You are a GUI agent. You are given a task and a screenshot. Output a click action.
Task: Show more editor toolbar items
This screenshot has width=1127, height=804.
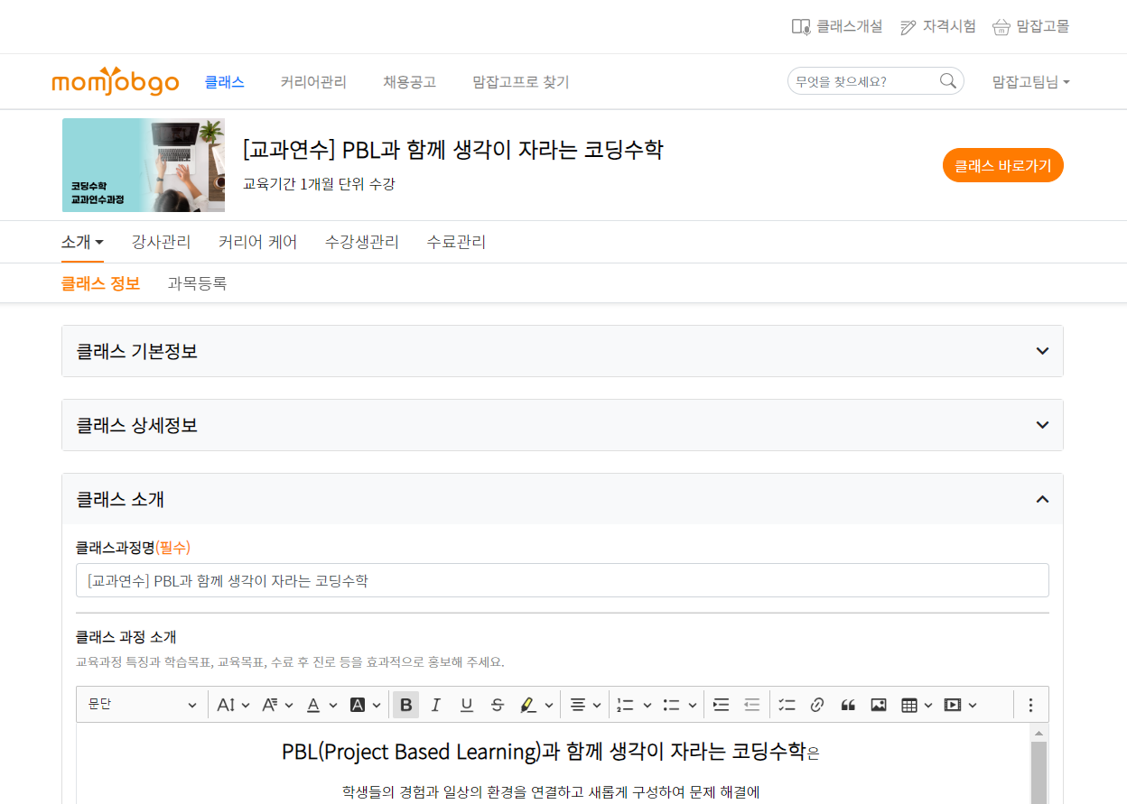click(1030, 705)
